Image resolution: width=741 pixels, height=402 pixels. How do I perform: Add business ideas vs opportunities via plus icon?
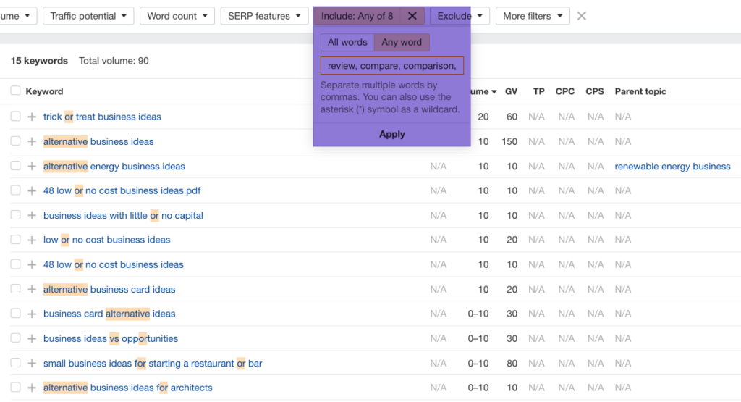(x=32, y=339)
